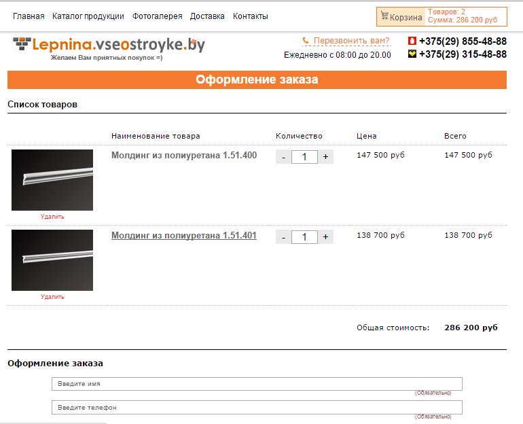
Task: Click the phone number +375(29) 315-48-88
Action: pos(463,54)
